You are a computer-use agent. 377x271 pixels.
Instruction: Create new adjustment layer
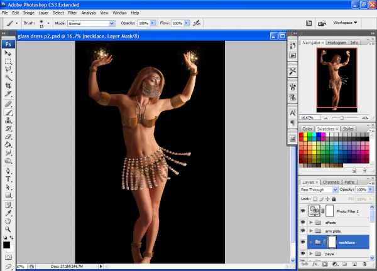tap(335, 264)
